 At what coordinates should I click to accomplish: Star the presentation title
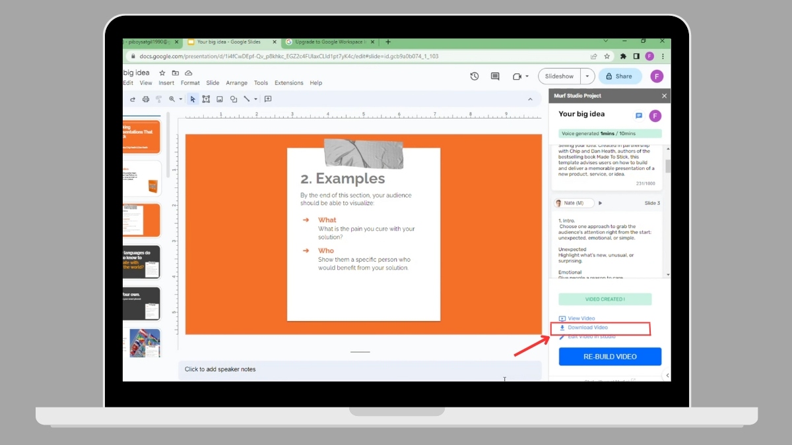click(x=162, y=73)
